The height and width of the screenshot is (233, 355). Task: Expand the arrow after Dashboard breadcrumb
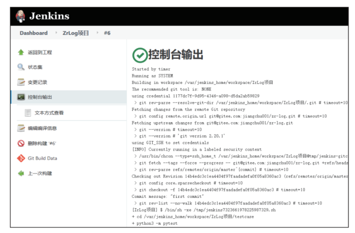pos(56,33)
